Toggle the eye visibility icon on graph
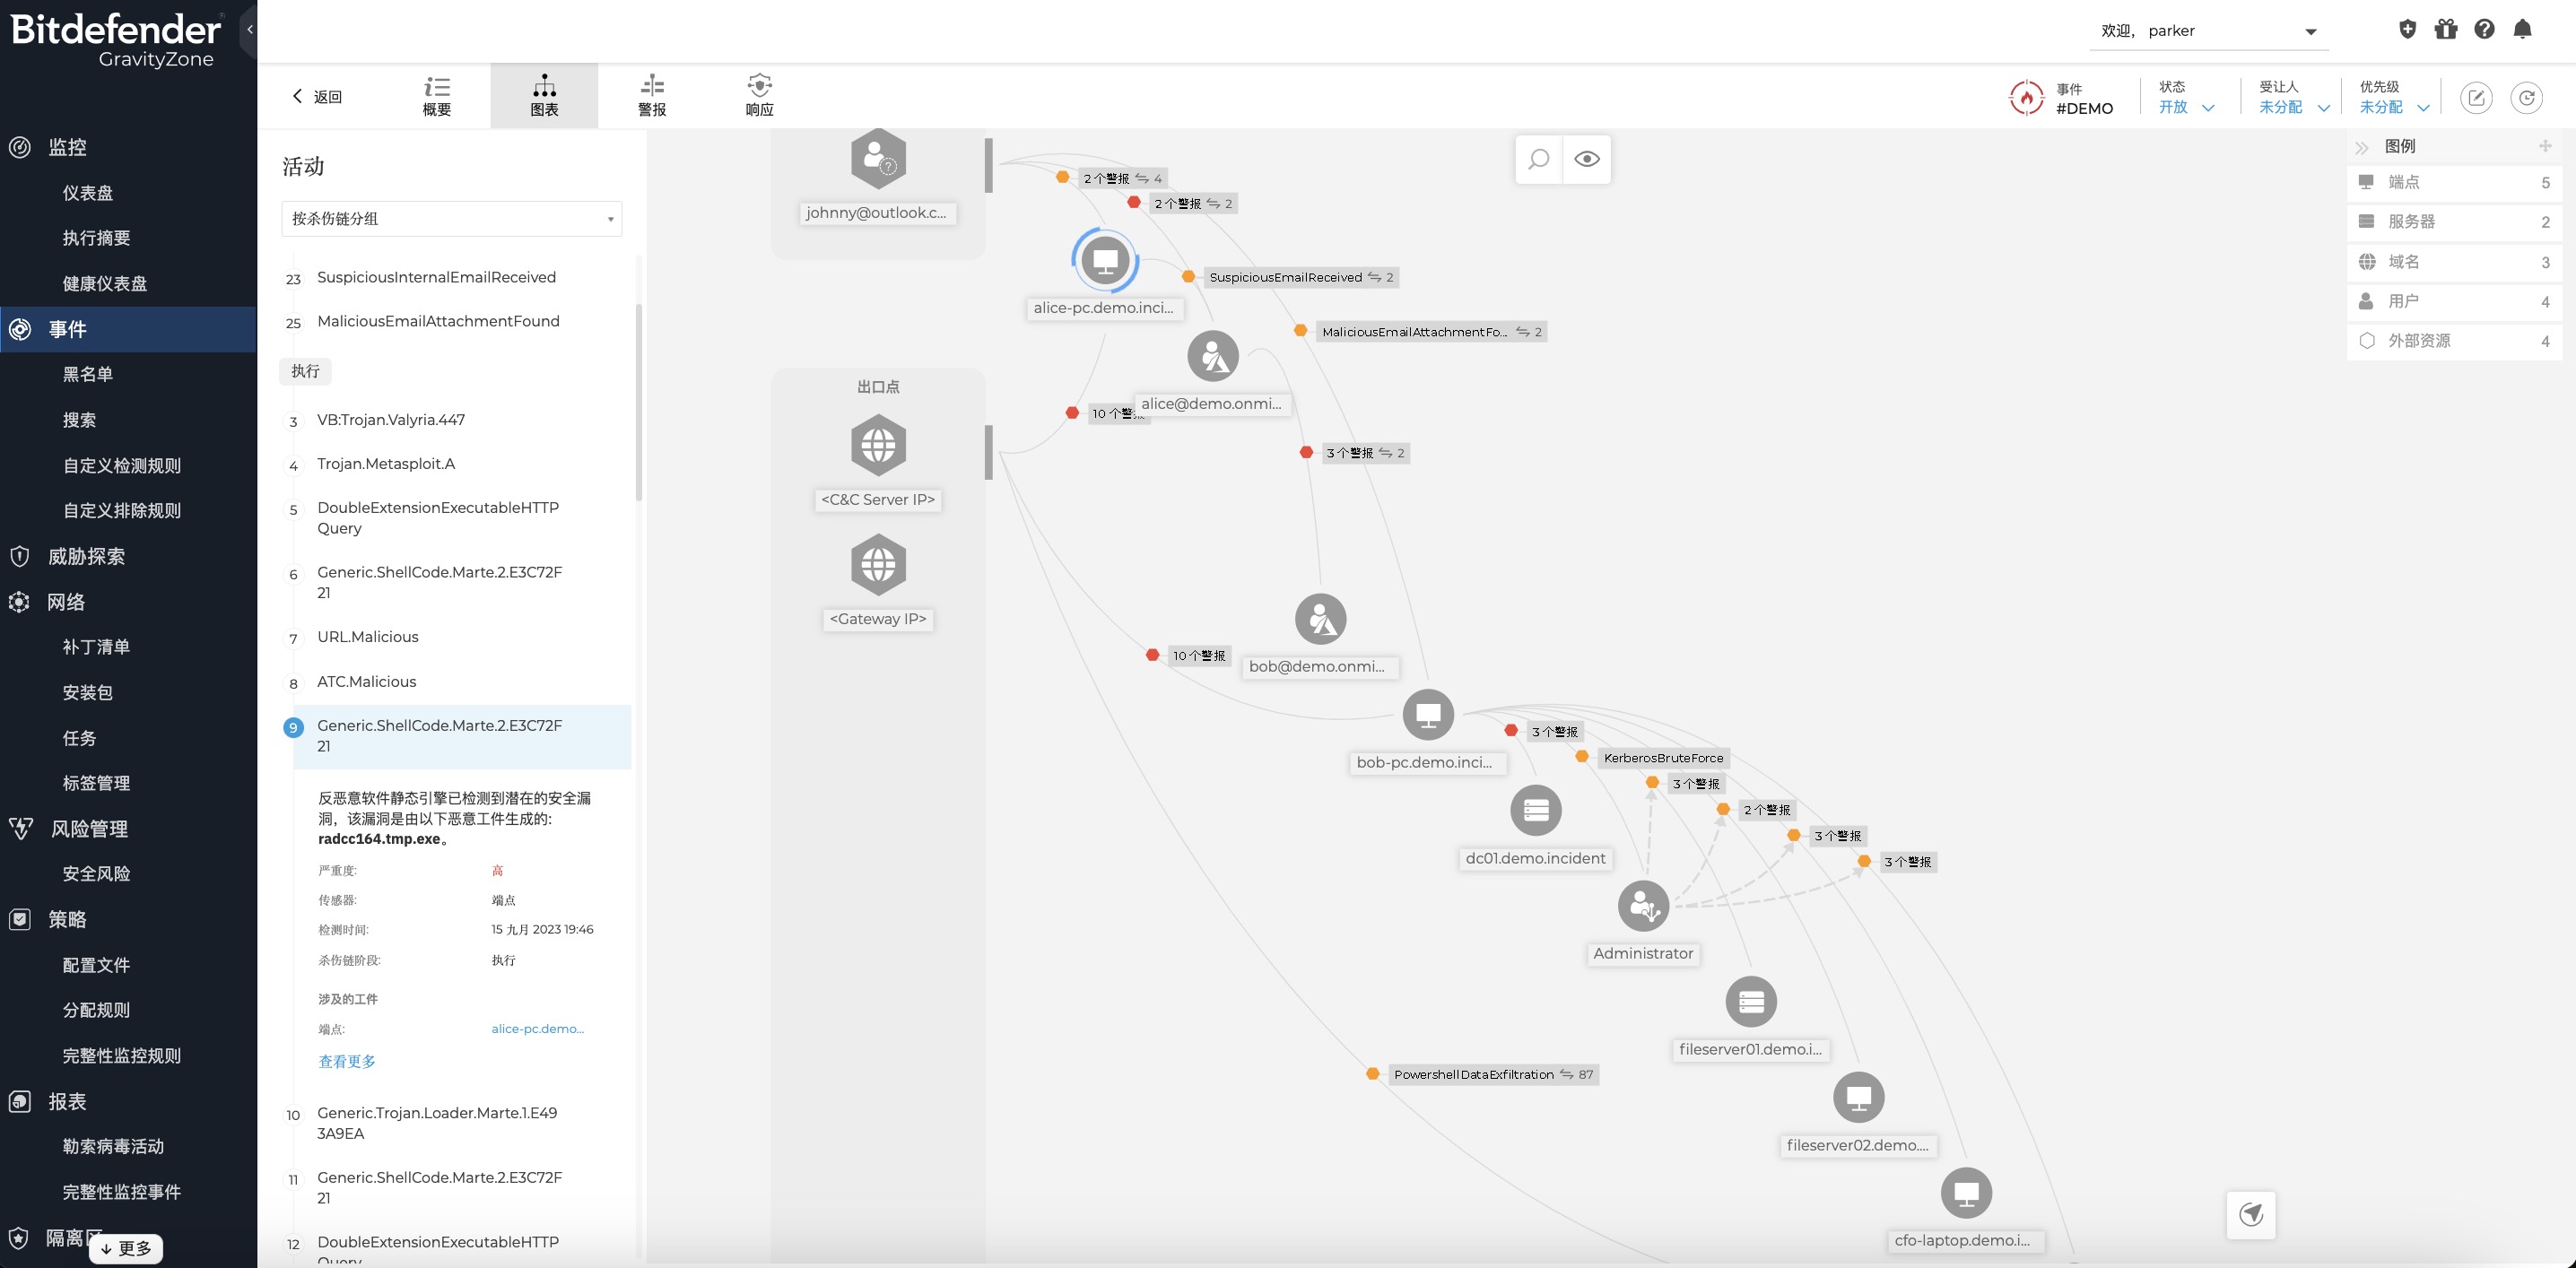Viewport: 2576px width, 1268px height. tap(1587, 160)
